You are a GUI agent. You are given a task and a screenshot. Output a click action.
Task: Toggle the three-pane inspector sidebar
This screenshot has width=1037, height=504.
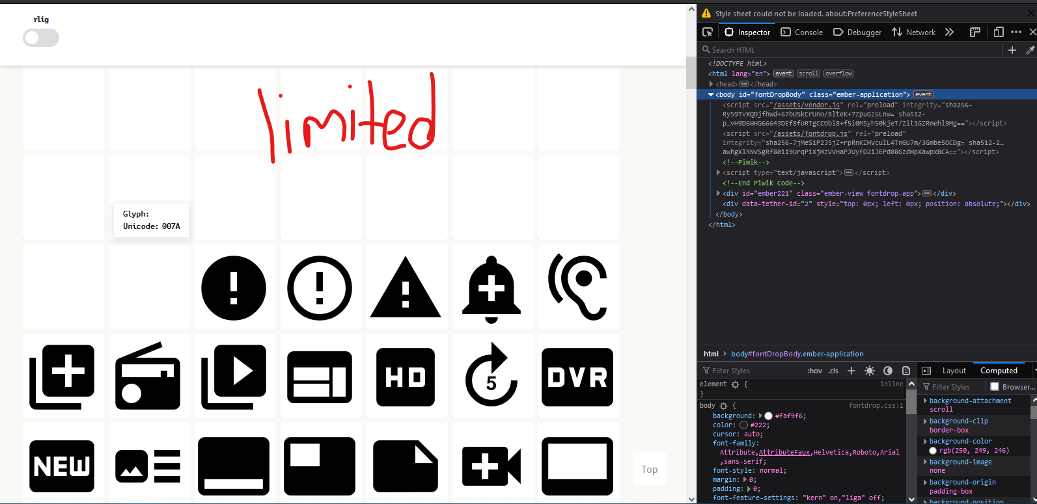[926, 371]
